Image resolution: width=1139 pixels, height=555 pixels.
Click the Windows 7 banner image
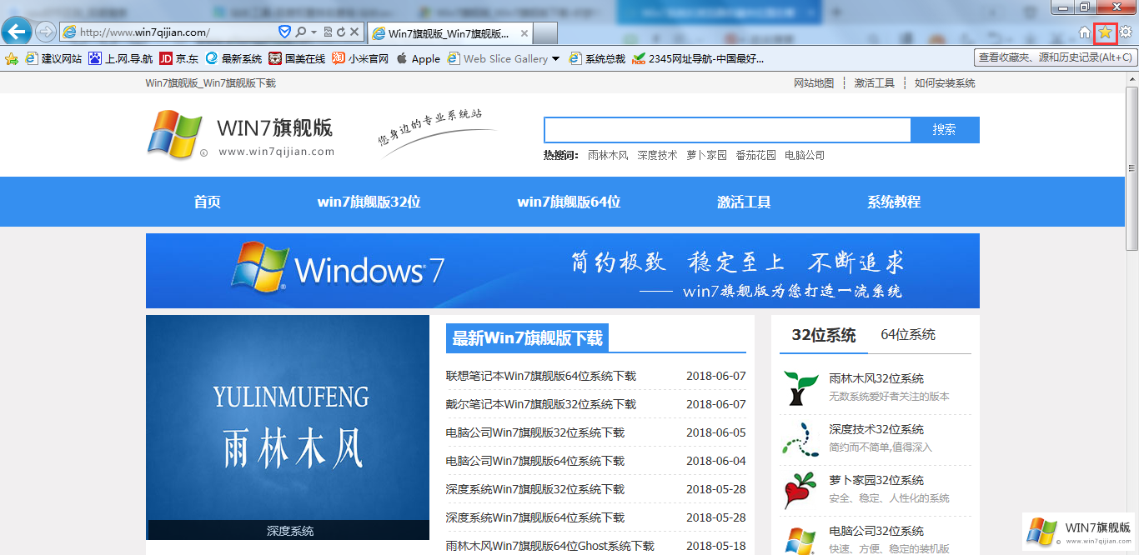tap(563, 271)
